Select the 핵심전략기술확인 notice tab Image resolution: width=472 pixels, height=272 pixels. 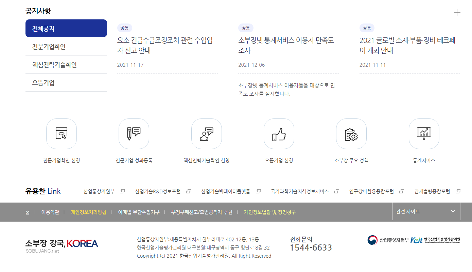66,65
